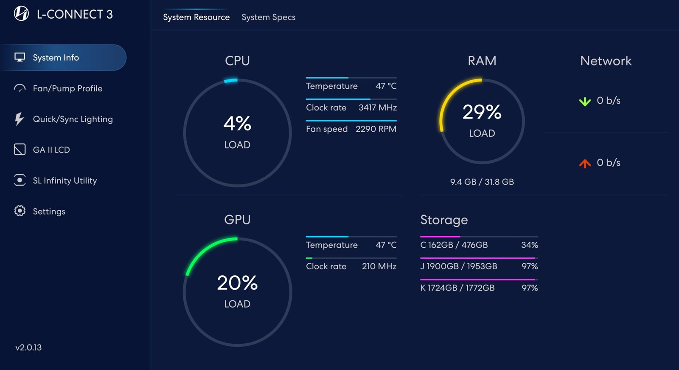Click the Quick/Sync Lighting bolt icon

19,119
